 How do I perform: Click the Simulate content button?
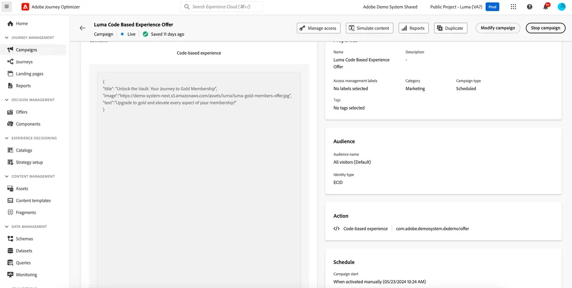tap(370, 28)
